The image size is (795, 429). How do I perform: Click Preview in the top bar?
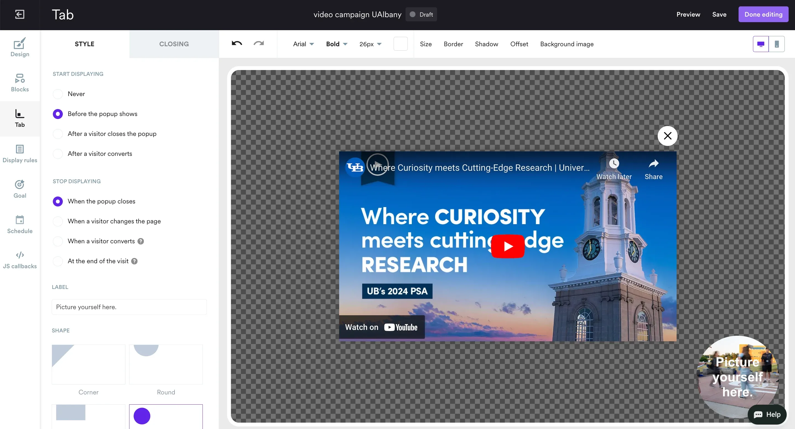pos(688,14)
